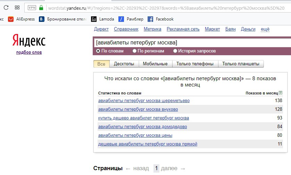Open the Справочник link

point(126,29)
